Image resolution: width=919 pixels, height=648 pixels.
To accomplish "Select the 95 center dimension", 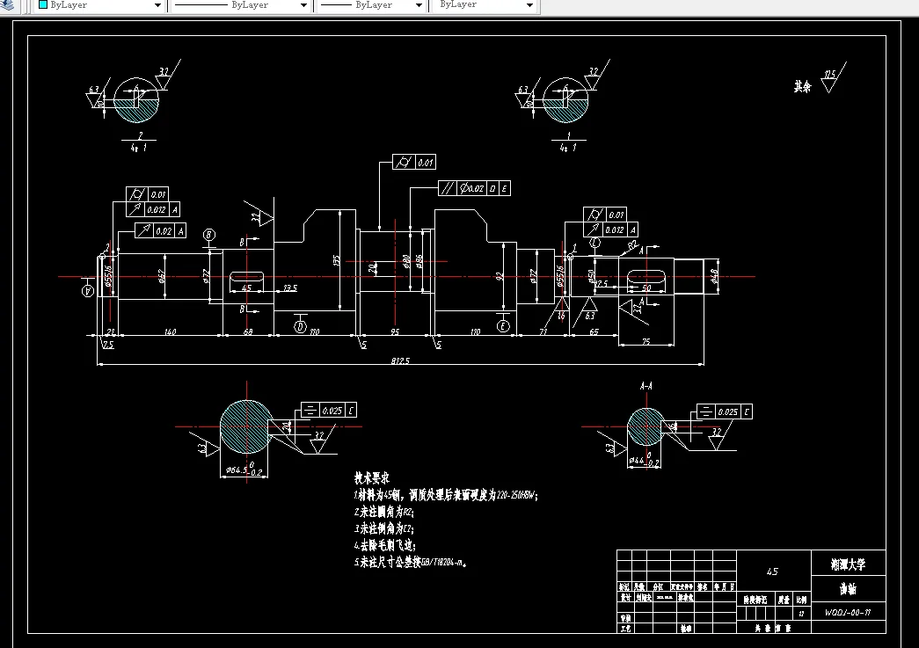I will 395,331.
